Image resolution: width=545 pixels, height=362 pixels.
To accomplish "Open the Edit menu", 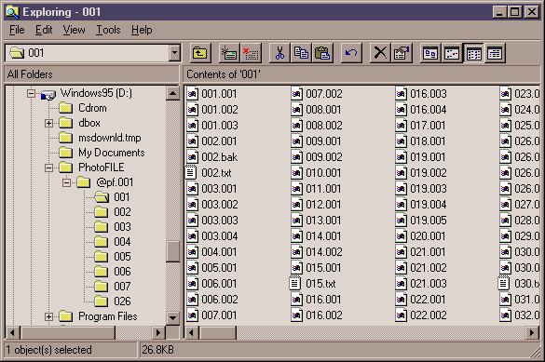I will click(x=44, y=30).
